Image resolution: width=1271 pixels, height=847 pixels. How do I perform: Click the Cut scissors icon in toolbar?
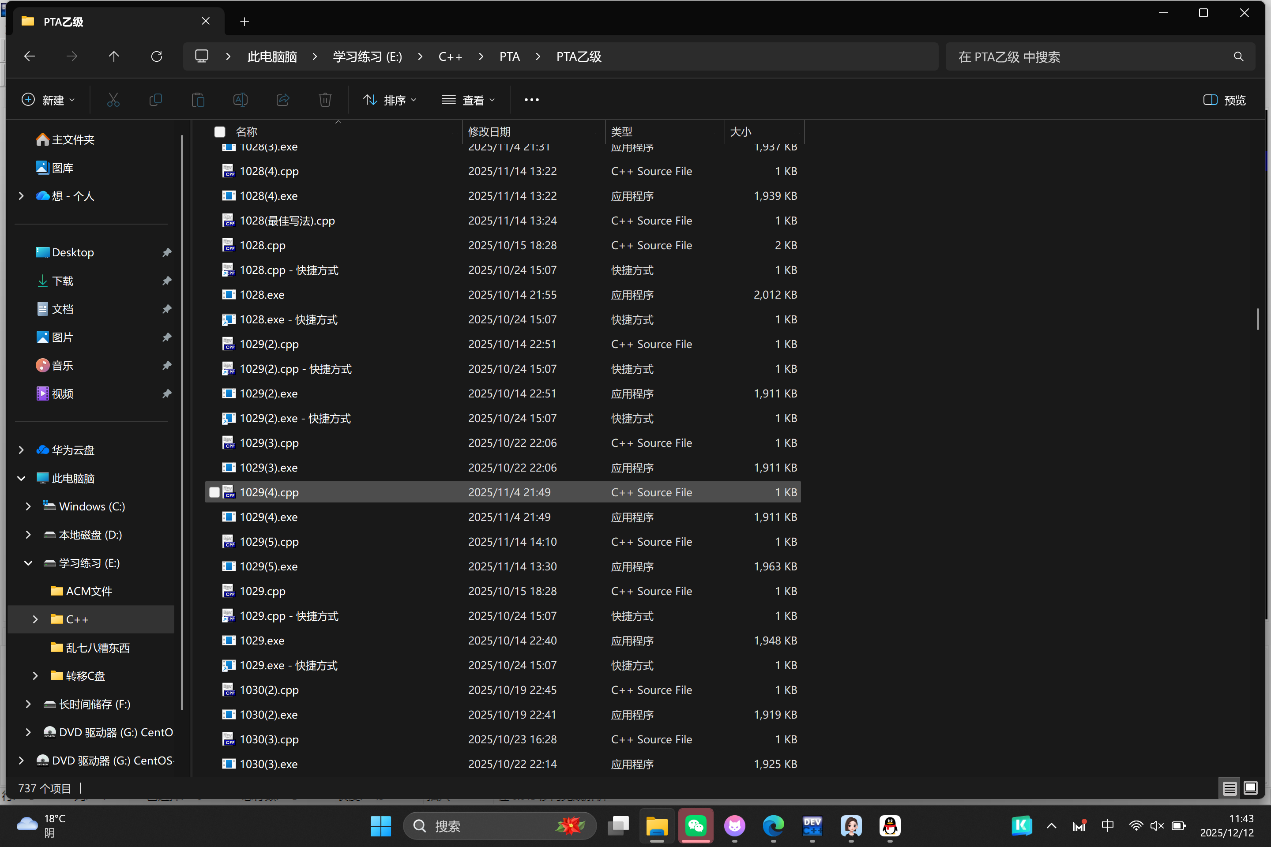[x=113, y=100]
